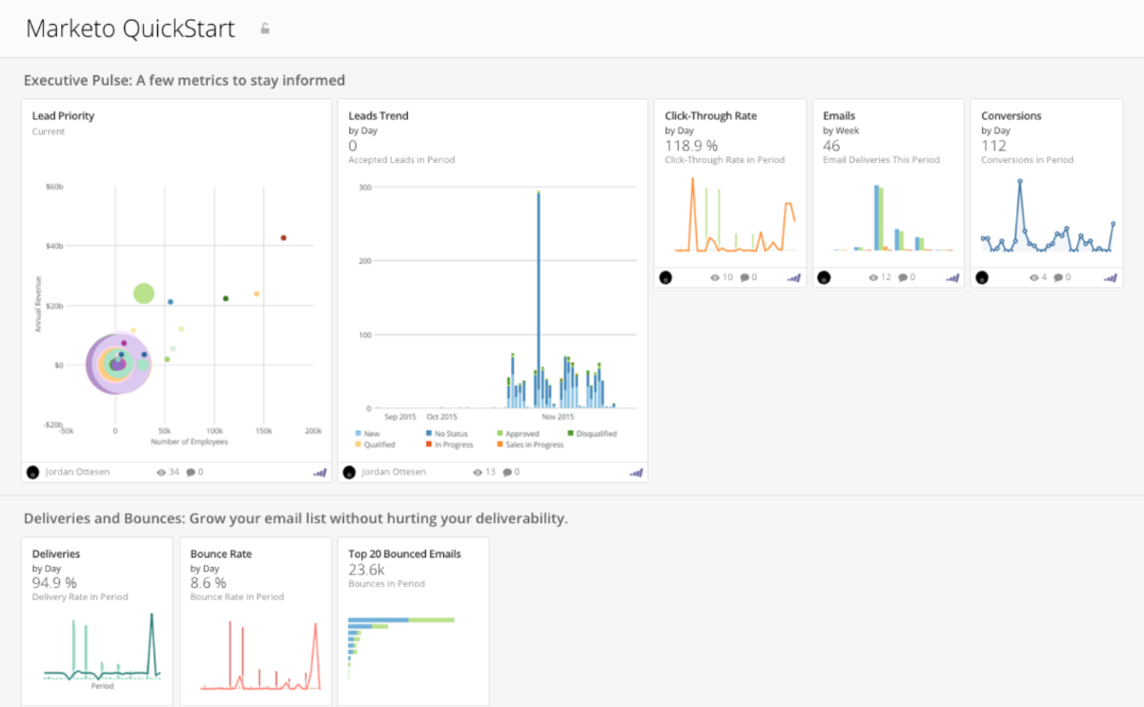Image resolution: width=1144 pixels, height=707 pixels.
Task: Click the views eye icon on Lead Priority
Action: (x=161, y=472)
